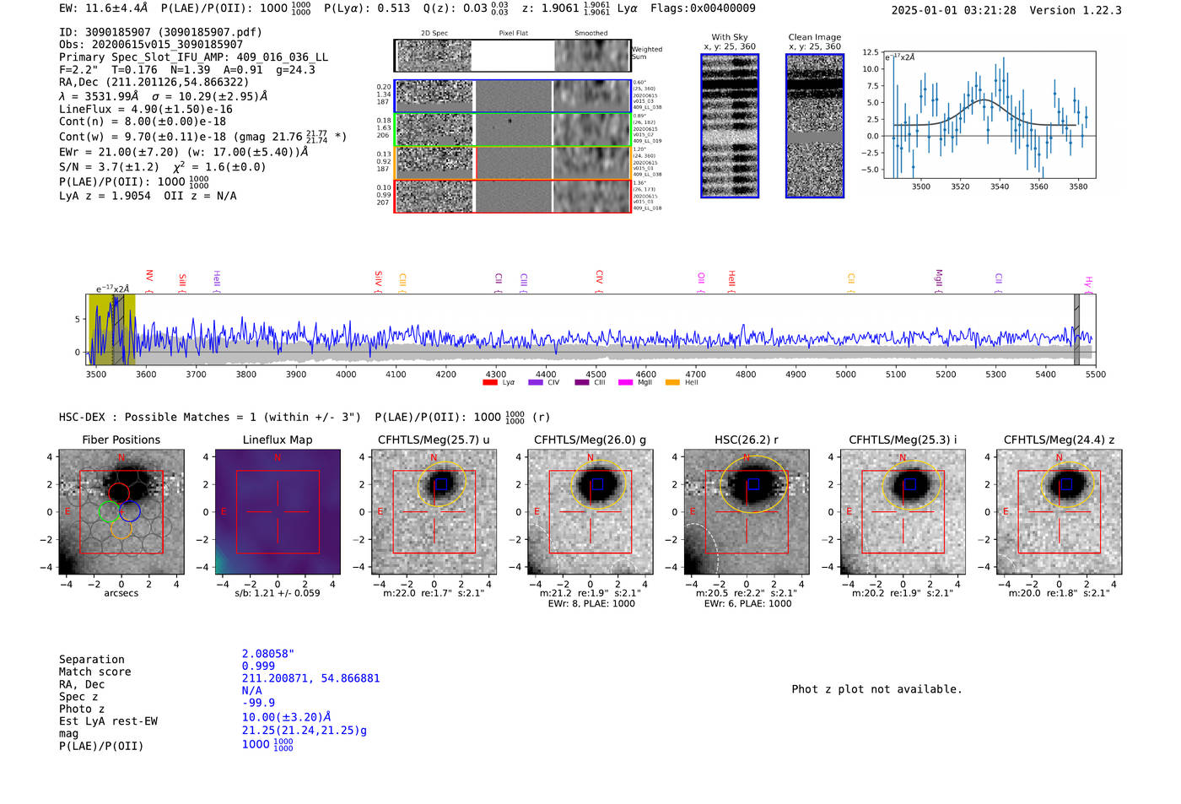Click the matched RA, Dec coordinates in blue
This screenshot has height=804, width=1181.
coord(310,678)
